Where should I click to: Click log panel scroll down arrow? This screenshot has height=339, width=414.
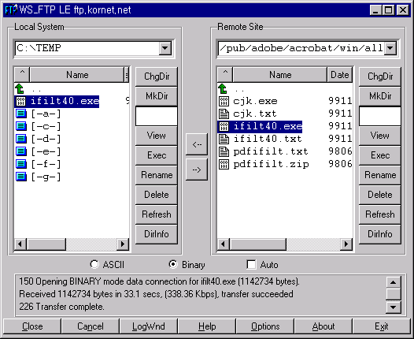coord(393,307)
